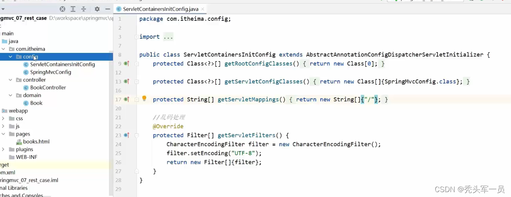Fold the getServletFilters method on line 23
This screenshot has width=511, height=197.
click(137, 135)
